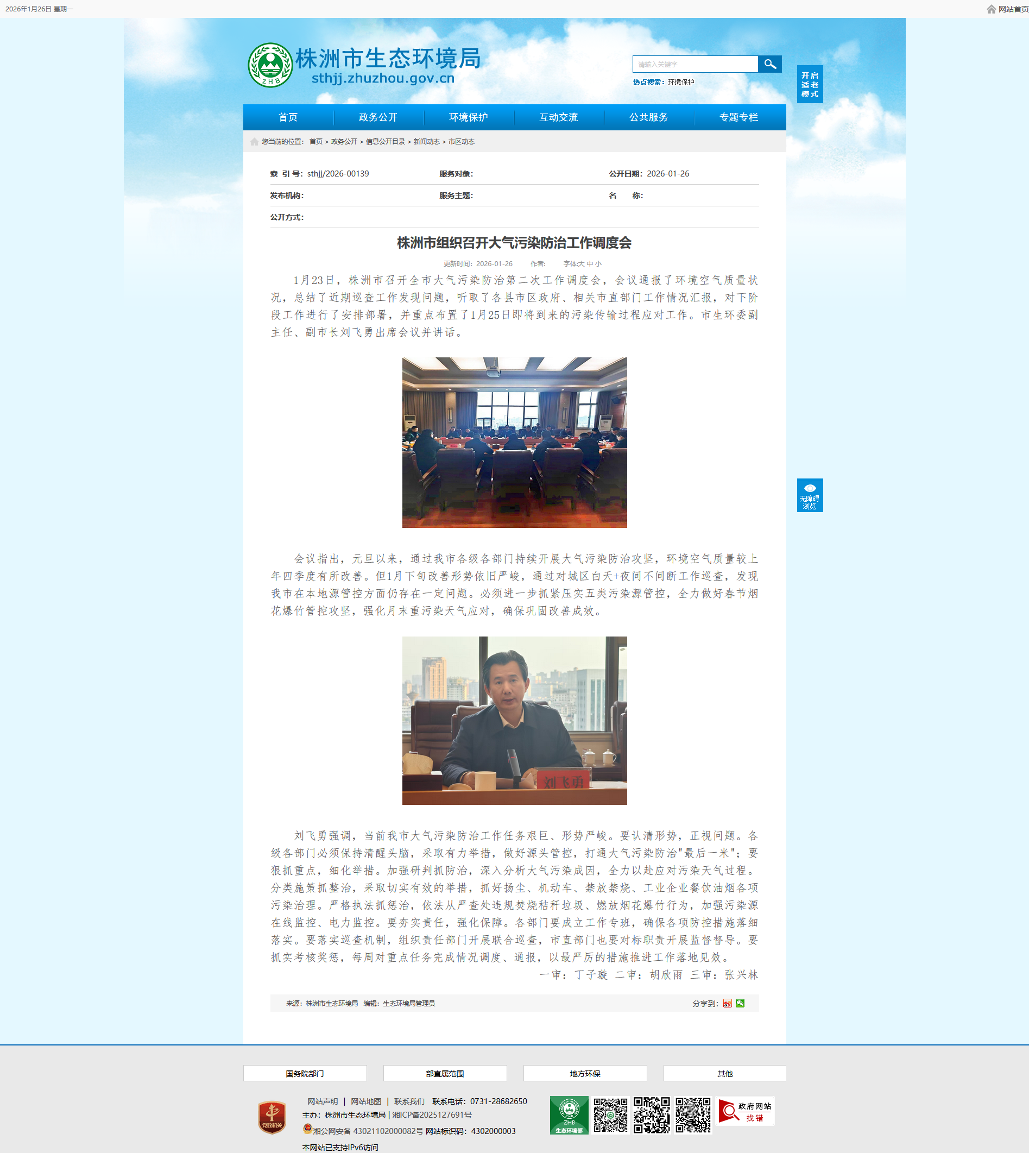This screenshot has height=1153, width=1029.
Task: Open the 政务公开 navigation menu
Action: coord(378,117)
